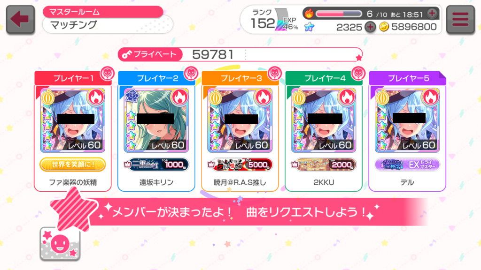Add stars with the plus button
This screenshot has height=270, width=481.
(370, 27)
